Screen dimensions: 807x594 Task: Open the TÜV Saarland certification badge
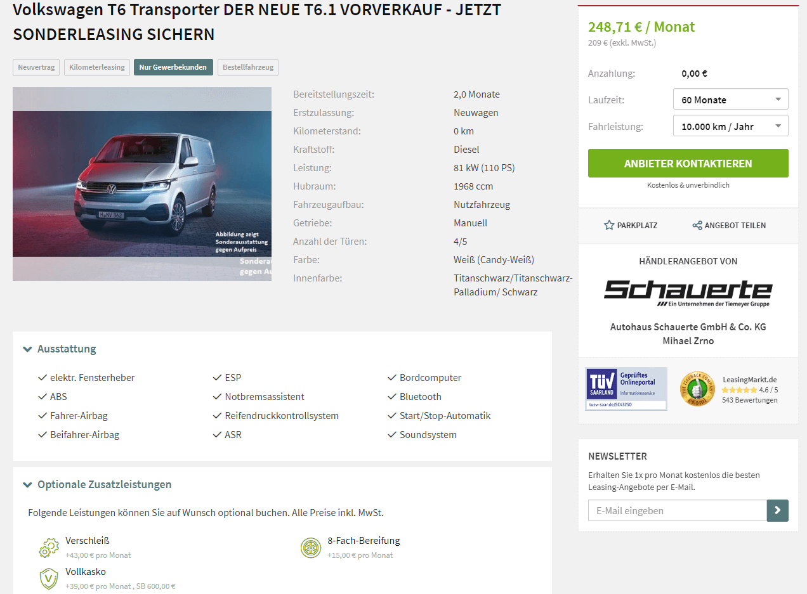626,389
